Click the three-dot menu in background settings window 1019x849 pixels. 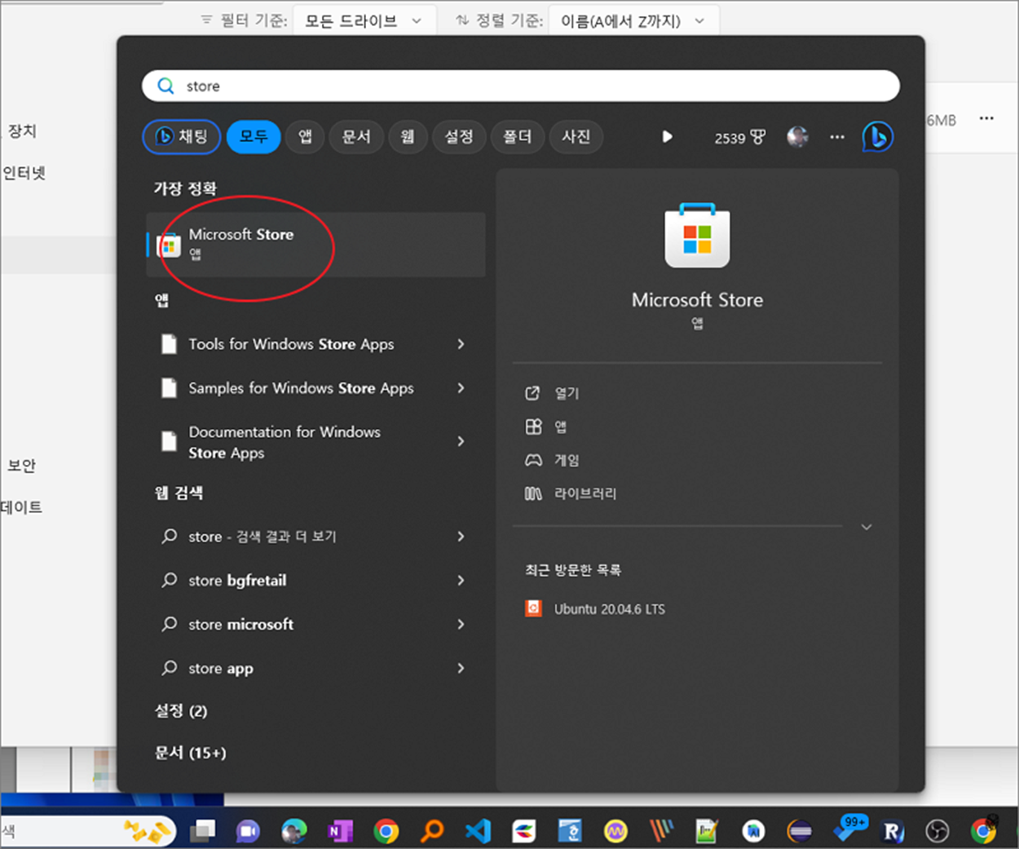(x=986, y=119)
